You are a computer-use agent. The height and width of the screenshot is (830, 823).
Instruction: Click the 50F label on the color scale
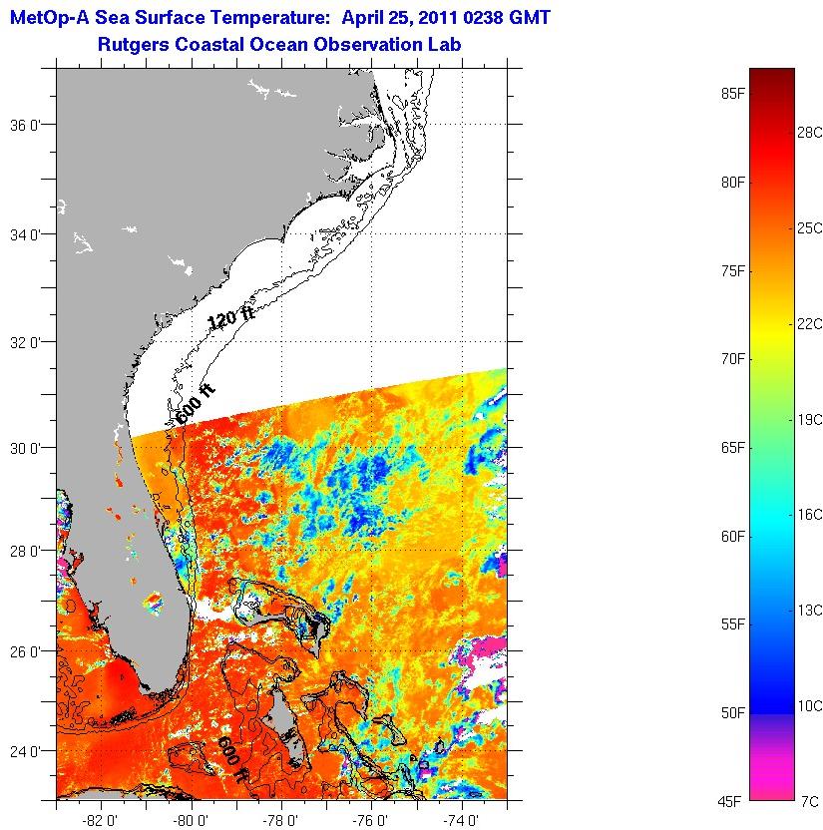tap(733, 713)
